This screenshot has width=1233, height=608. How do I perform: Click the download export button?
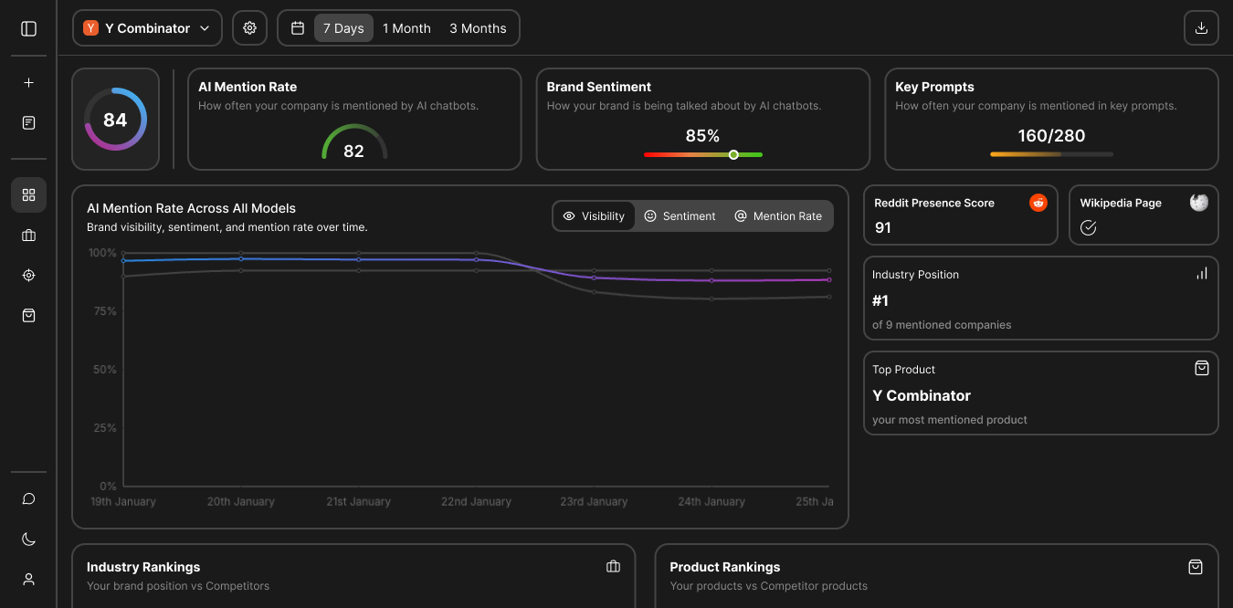[x=1201, y=28]
